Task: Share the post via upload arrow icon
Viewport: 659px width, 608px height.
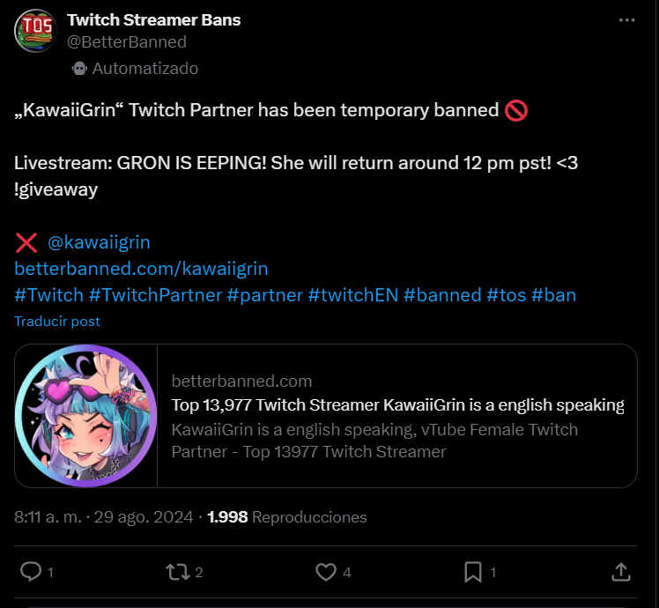Action: point(621,572)
